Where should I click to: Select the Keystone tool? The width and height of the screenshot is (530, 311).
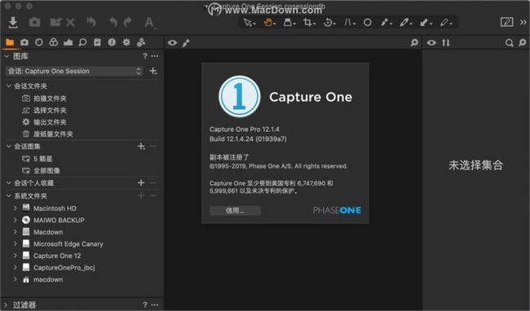click(349, 23)
